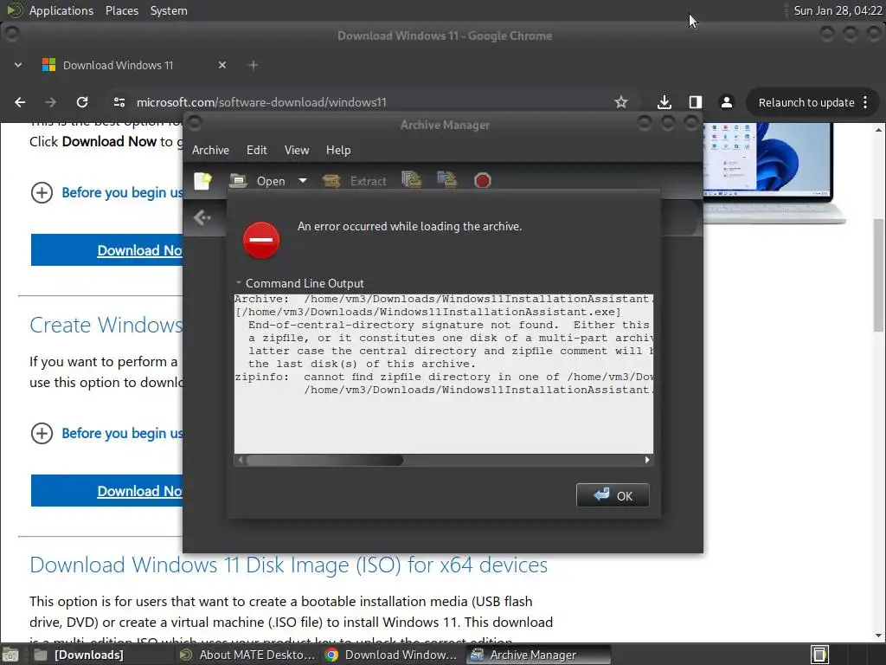Image resolution: width=886 pixels, height=665 pixels.
Task: Click the back arrow in Archive Manager
Action: (x=202, y=217)
